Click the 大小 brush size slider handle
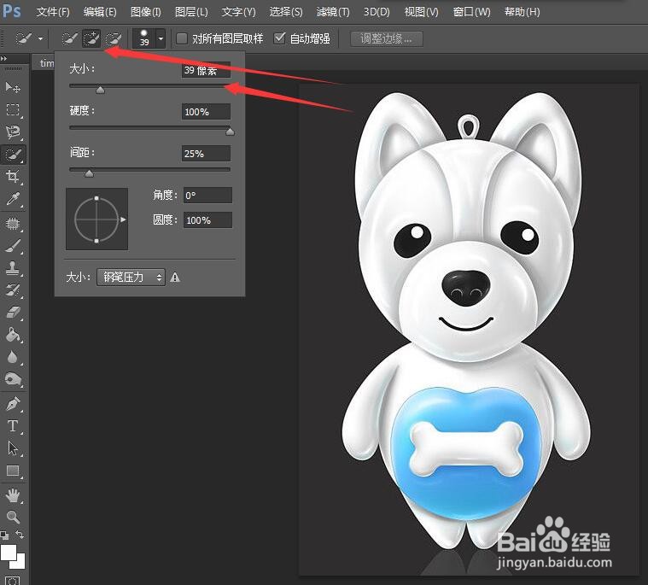This screenshot has width=648, height=585. coord(100,90)
